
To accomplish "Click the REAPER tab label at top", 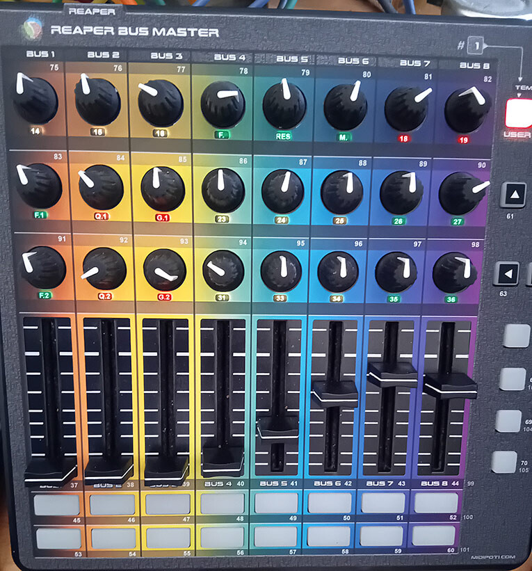I will tap(92, 11).
